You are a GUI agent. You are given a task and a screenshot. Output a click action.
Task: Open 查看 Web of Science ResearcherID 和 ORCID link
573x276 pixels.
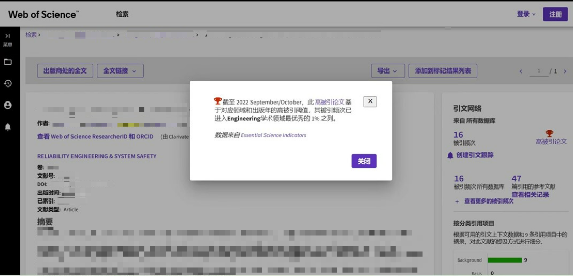[95, 136]
